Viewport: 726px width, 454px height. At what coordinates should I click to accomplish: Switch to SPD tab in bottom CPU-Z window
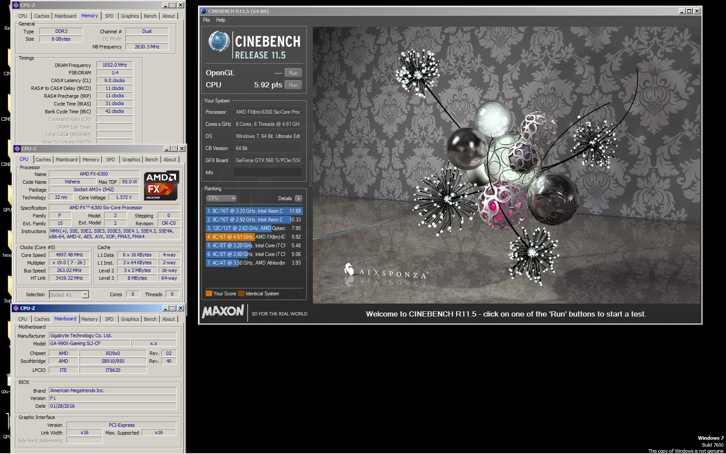coord(109,319)
